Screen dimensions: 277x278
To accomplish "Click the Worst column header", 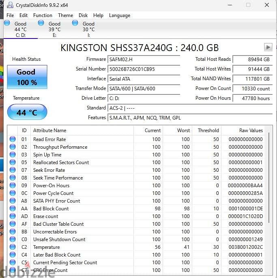I will click(178, 130).
